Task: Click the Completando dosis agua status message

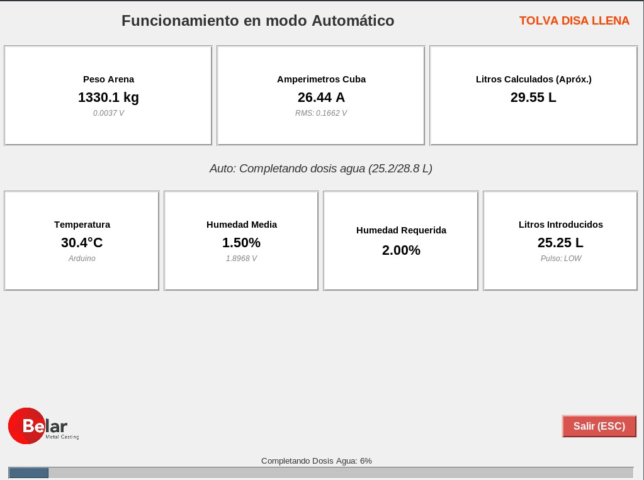Action: tap(321, 169)
